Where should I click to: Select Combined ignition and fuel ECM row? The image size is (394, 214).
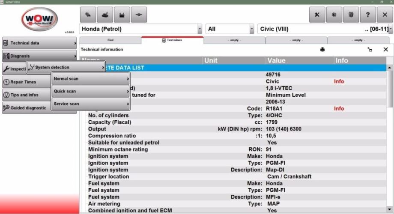coord(233,211)
